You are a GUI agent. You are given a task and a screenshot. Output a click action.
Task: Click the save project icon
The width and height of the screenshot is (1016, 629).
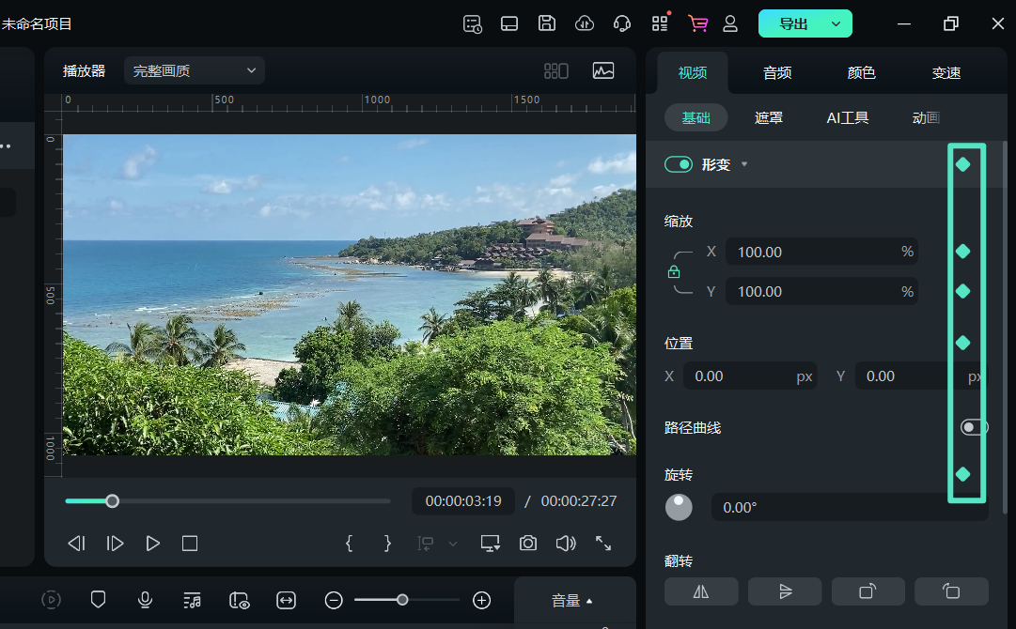pyautogui.click(x=547, y=23)
